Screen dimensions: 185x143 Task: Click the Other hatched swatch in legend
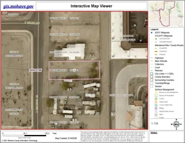(156, 114)
